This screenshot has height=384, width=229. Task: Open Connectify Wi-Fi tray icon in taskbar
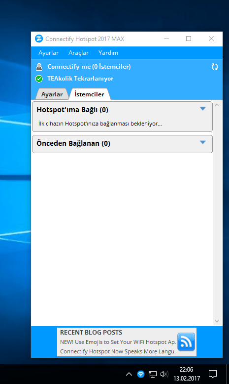pyautogui.click(x=141, y=374)
